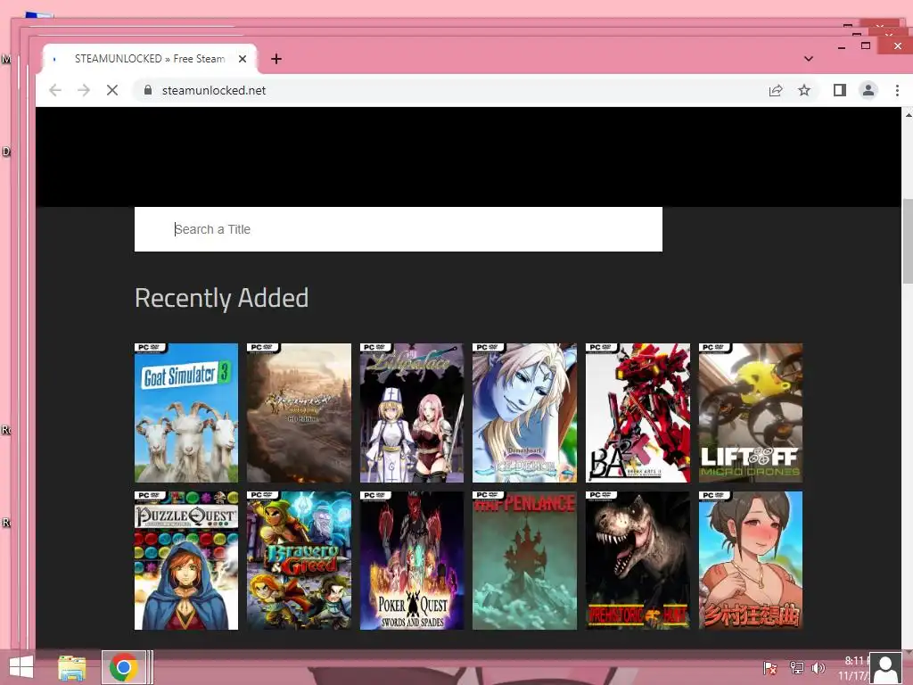Expand the tab search chevron

click(x=808, y=59)
